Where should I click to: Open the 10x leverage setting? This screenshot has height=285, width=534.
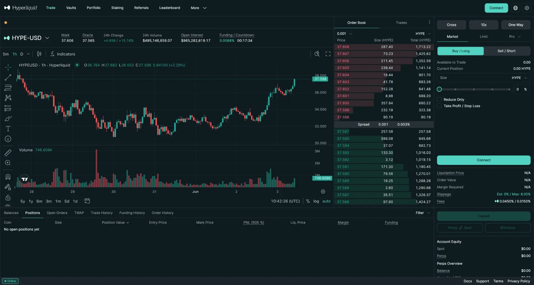click(484, 25)
